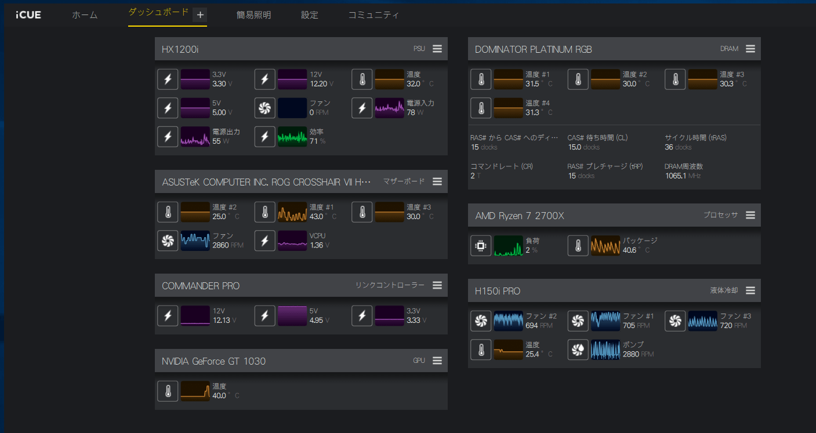Select the PSU 温度 32.0 thermometer icon
Viewport: 816px width, 433px height.
point(362,79)
